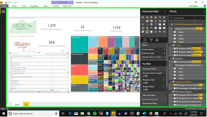Select the Page 1 tab
This screenshot has width=207, height=117.
pos(18,105)
